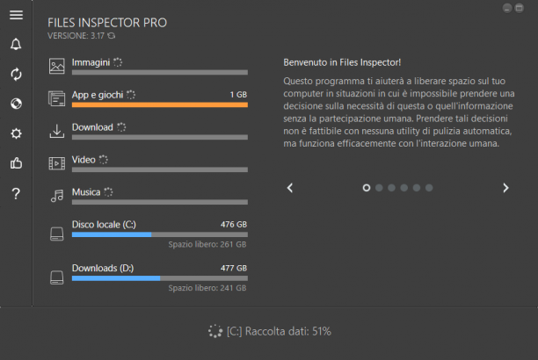538x360 pixels.
Task: Click the update check icon beside version
Action: tap(111, 36)
